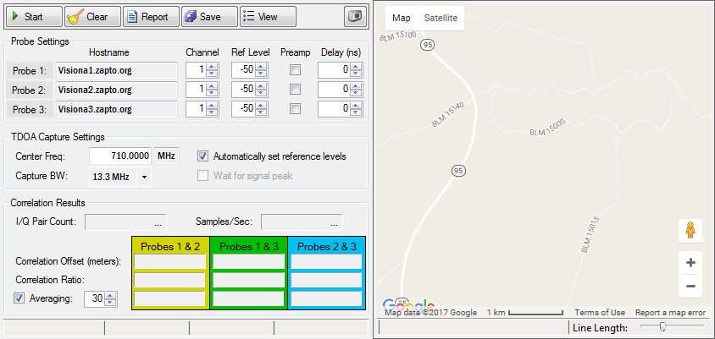Enable Preamp for Probe 1

point(295,70)
